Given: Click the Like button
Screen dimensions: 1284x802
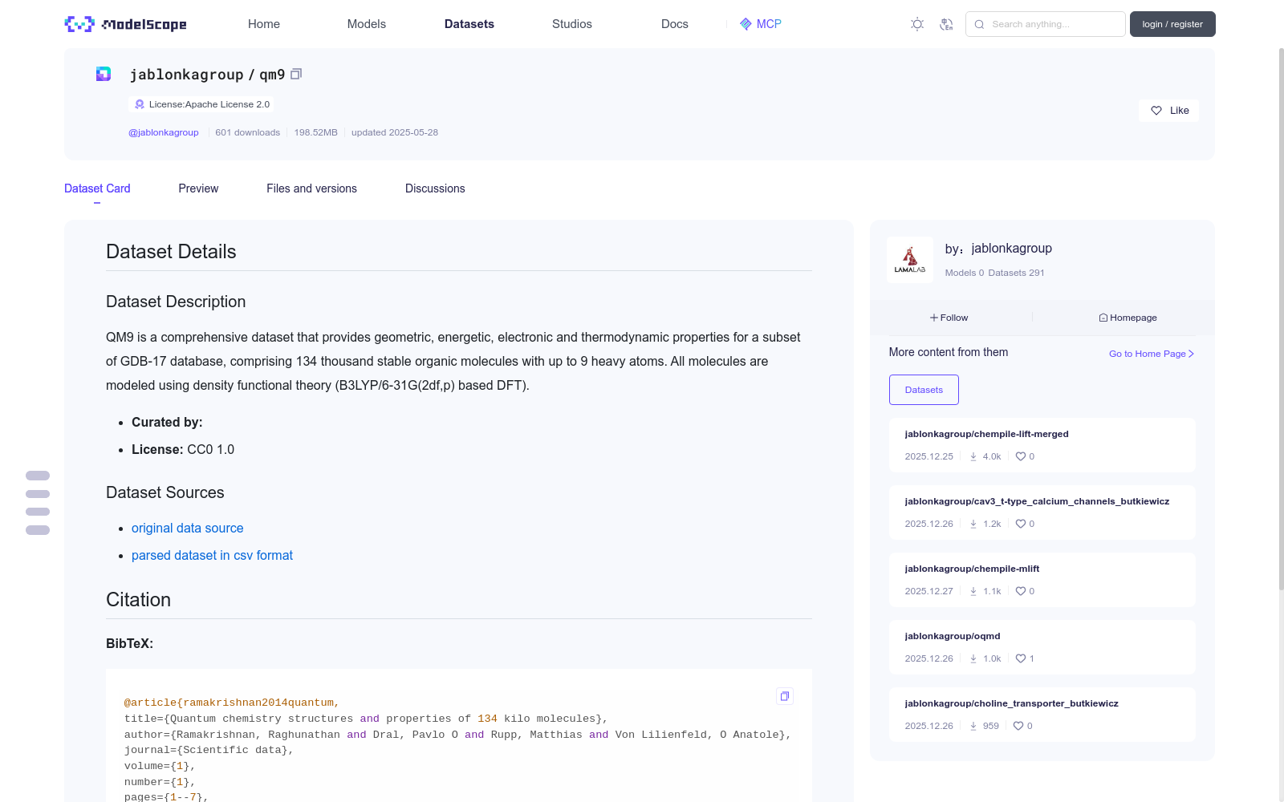Looking at the screenshot, I should click(x=1168, y=111).
